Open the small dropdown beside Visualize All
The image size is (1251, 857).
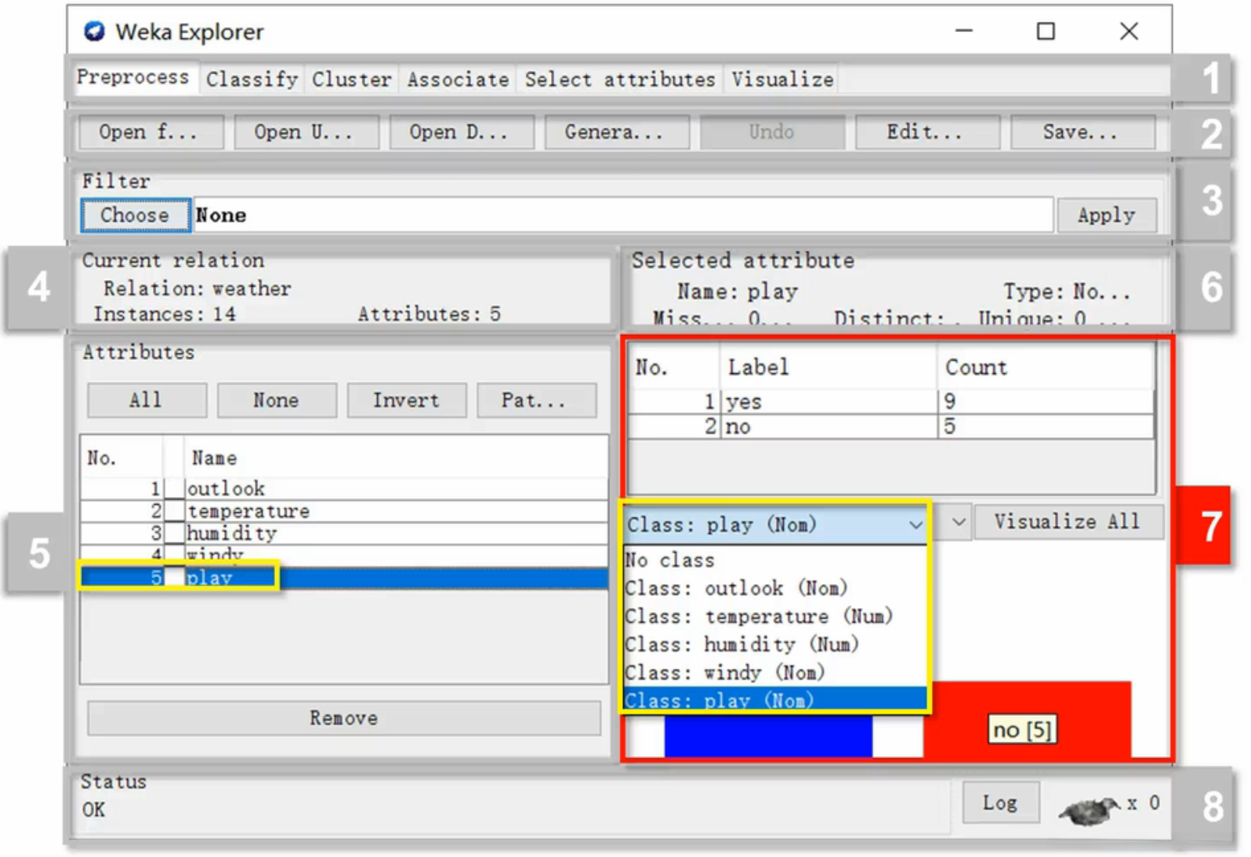(x=957, y=522)
